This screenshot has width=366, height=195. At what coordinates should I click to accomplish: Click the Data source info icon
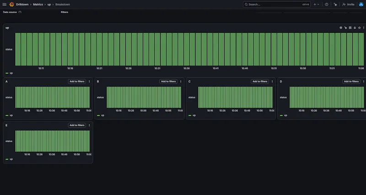pyautogui.click(x=20, y=12)
